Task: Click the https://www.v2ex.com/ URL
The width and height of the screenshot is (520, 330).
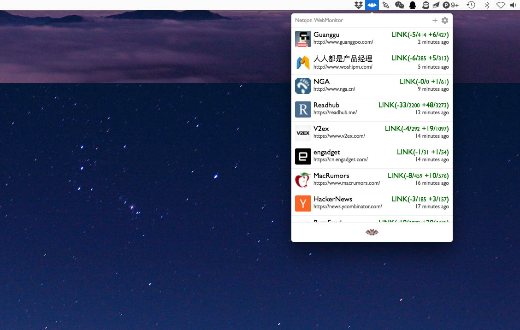Action: tap(339, 136)
